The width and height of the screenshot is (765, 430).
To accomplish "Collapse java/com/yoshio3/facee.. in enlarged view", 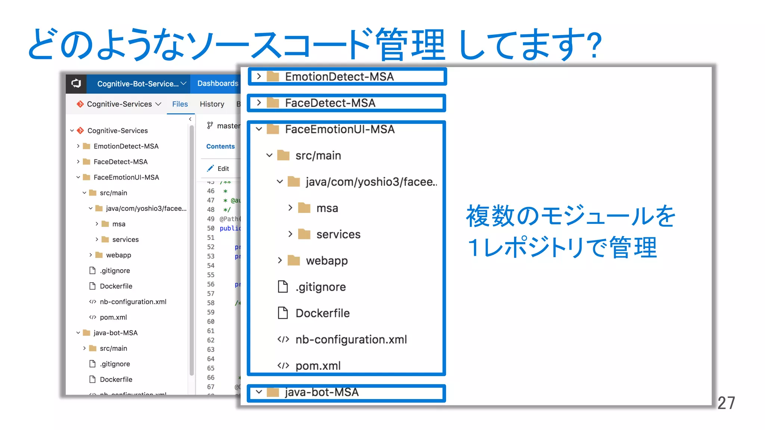I will click(x=280, y=182).
